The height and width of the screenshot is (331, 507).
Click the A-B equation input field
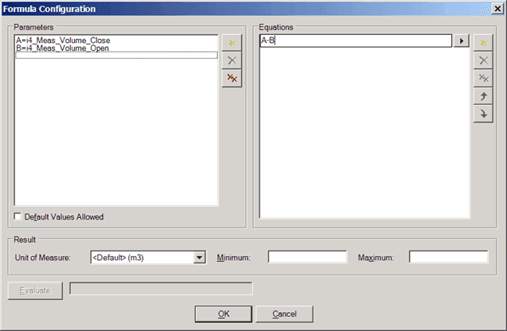coord(356,41)
